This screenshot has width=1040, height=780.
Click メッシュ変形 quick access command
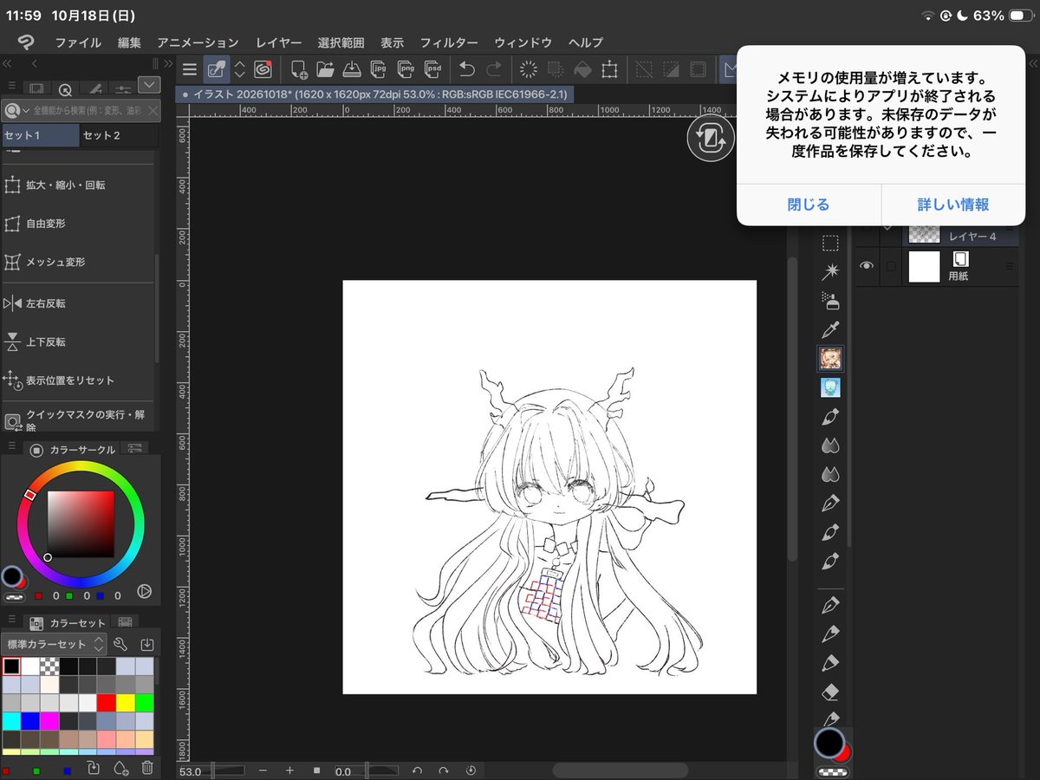79,262
